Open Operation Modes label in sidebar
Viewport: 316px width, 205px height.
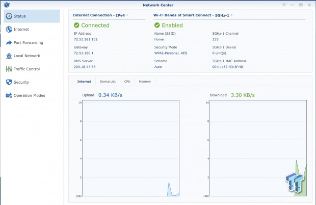point(29,95)
